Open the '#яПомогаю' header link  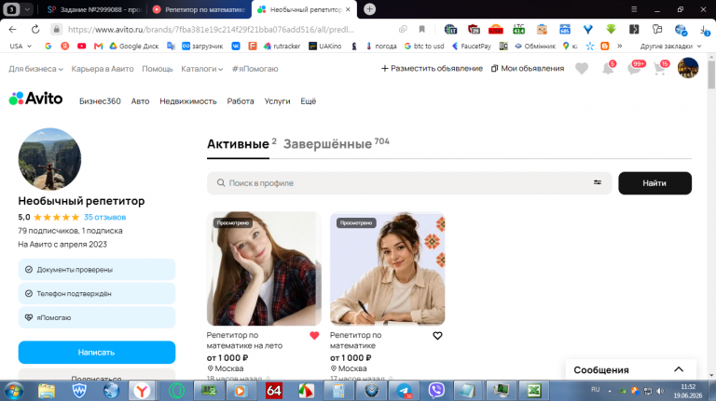(255, 69)
